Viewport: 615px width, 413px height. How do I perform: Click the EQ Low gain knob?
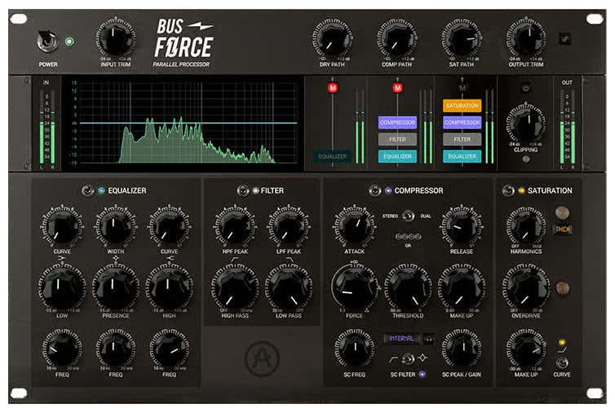[x=62, y=288]
